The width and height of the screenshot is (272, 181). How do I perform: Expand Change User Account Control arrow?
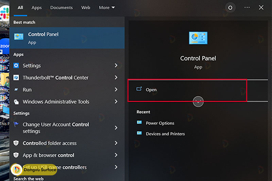pyautogui.click(x=116, y=128)
